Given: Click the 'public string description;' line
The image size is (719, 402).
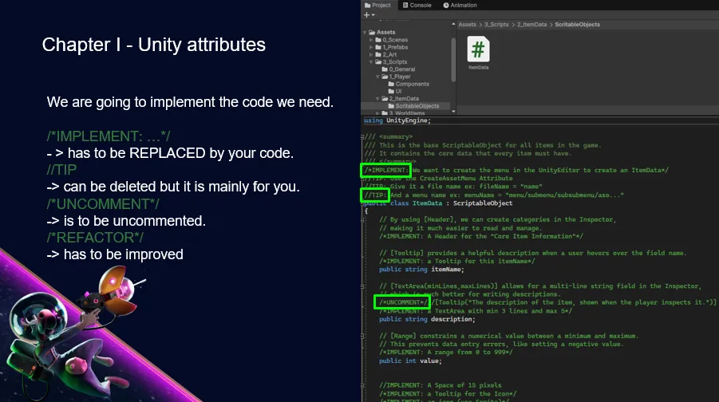Looking at the screenshot, I should [x=427, y=319].
